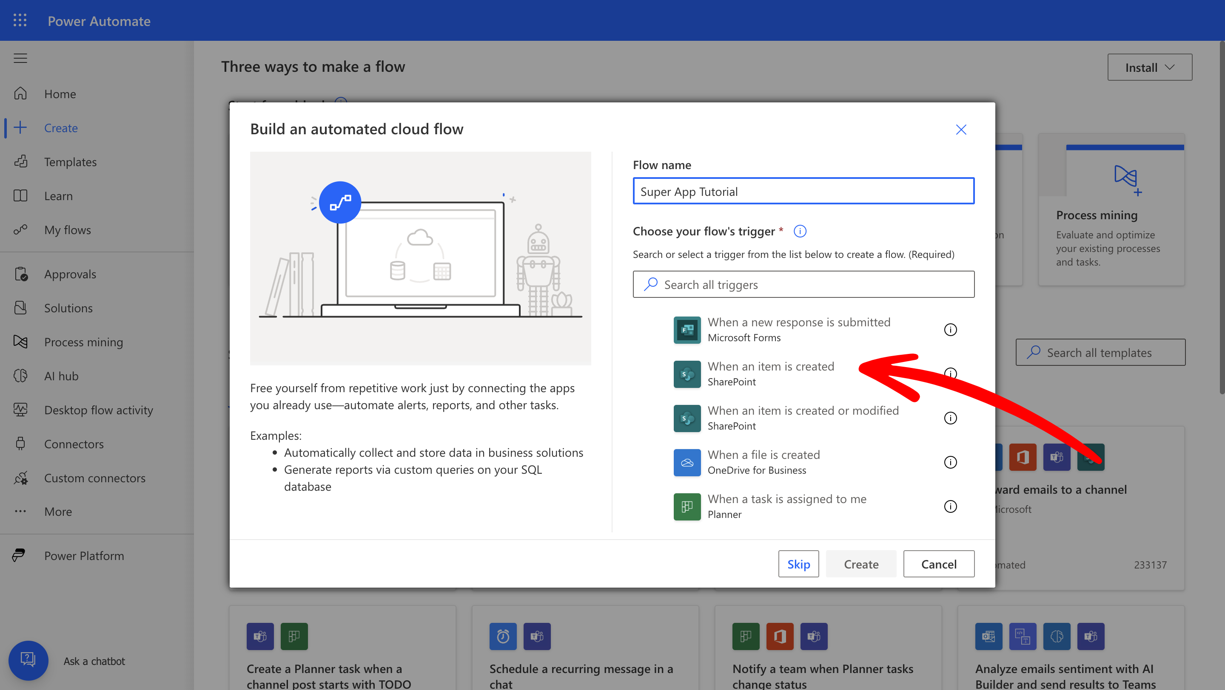Show info for Microsoft Forms response trigger
The height and width of the screenshot is (690, 1225).
(x=950, y=330)
